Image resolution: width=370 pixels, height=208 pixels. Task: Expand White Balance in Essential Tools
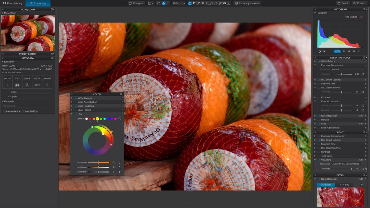click(315, 61)
